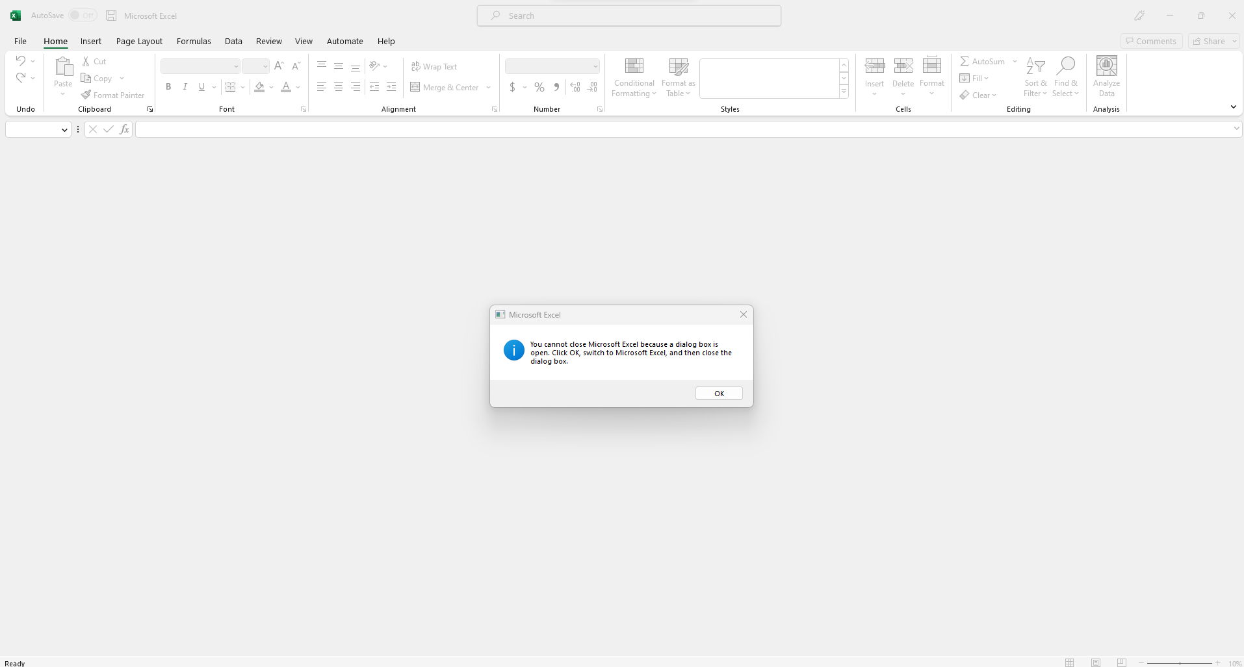Close the Microsoft Excel message dialog
Screen dimensions: 1244x667
pos(744,314)
